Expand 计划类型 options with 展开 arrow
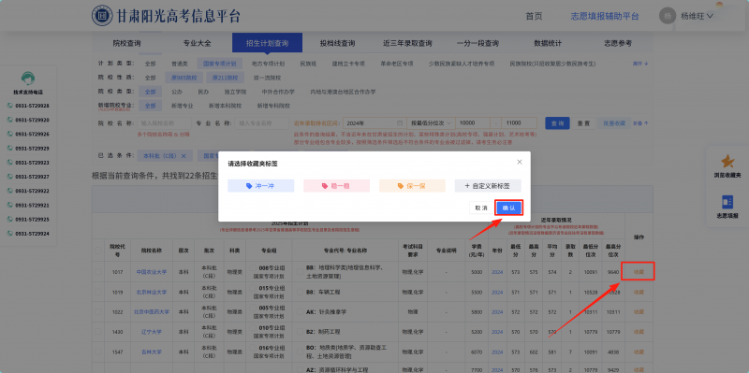The height and width of the screenshot is (373, 749). (640, 64)
